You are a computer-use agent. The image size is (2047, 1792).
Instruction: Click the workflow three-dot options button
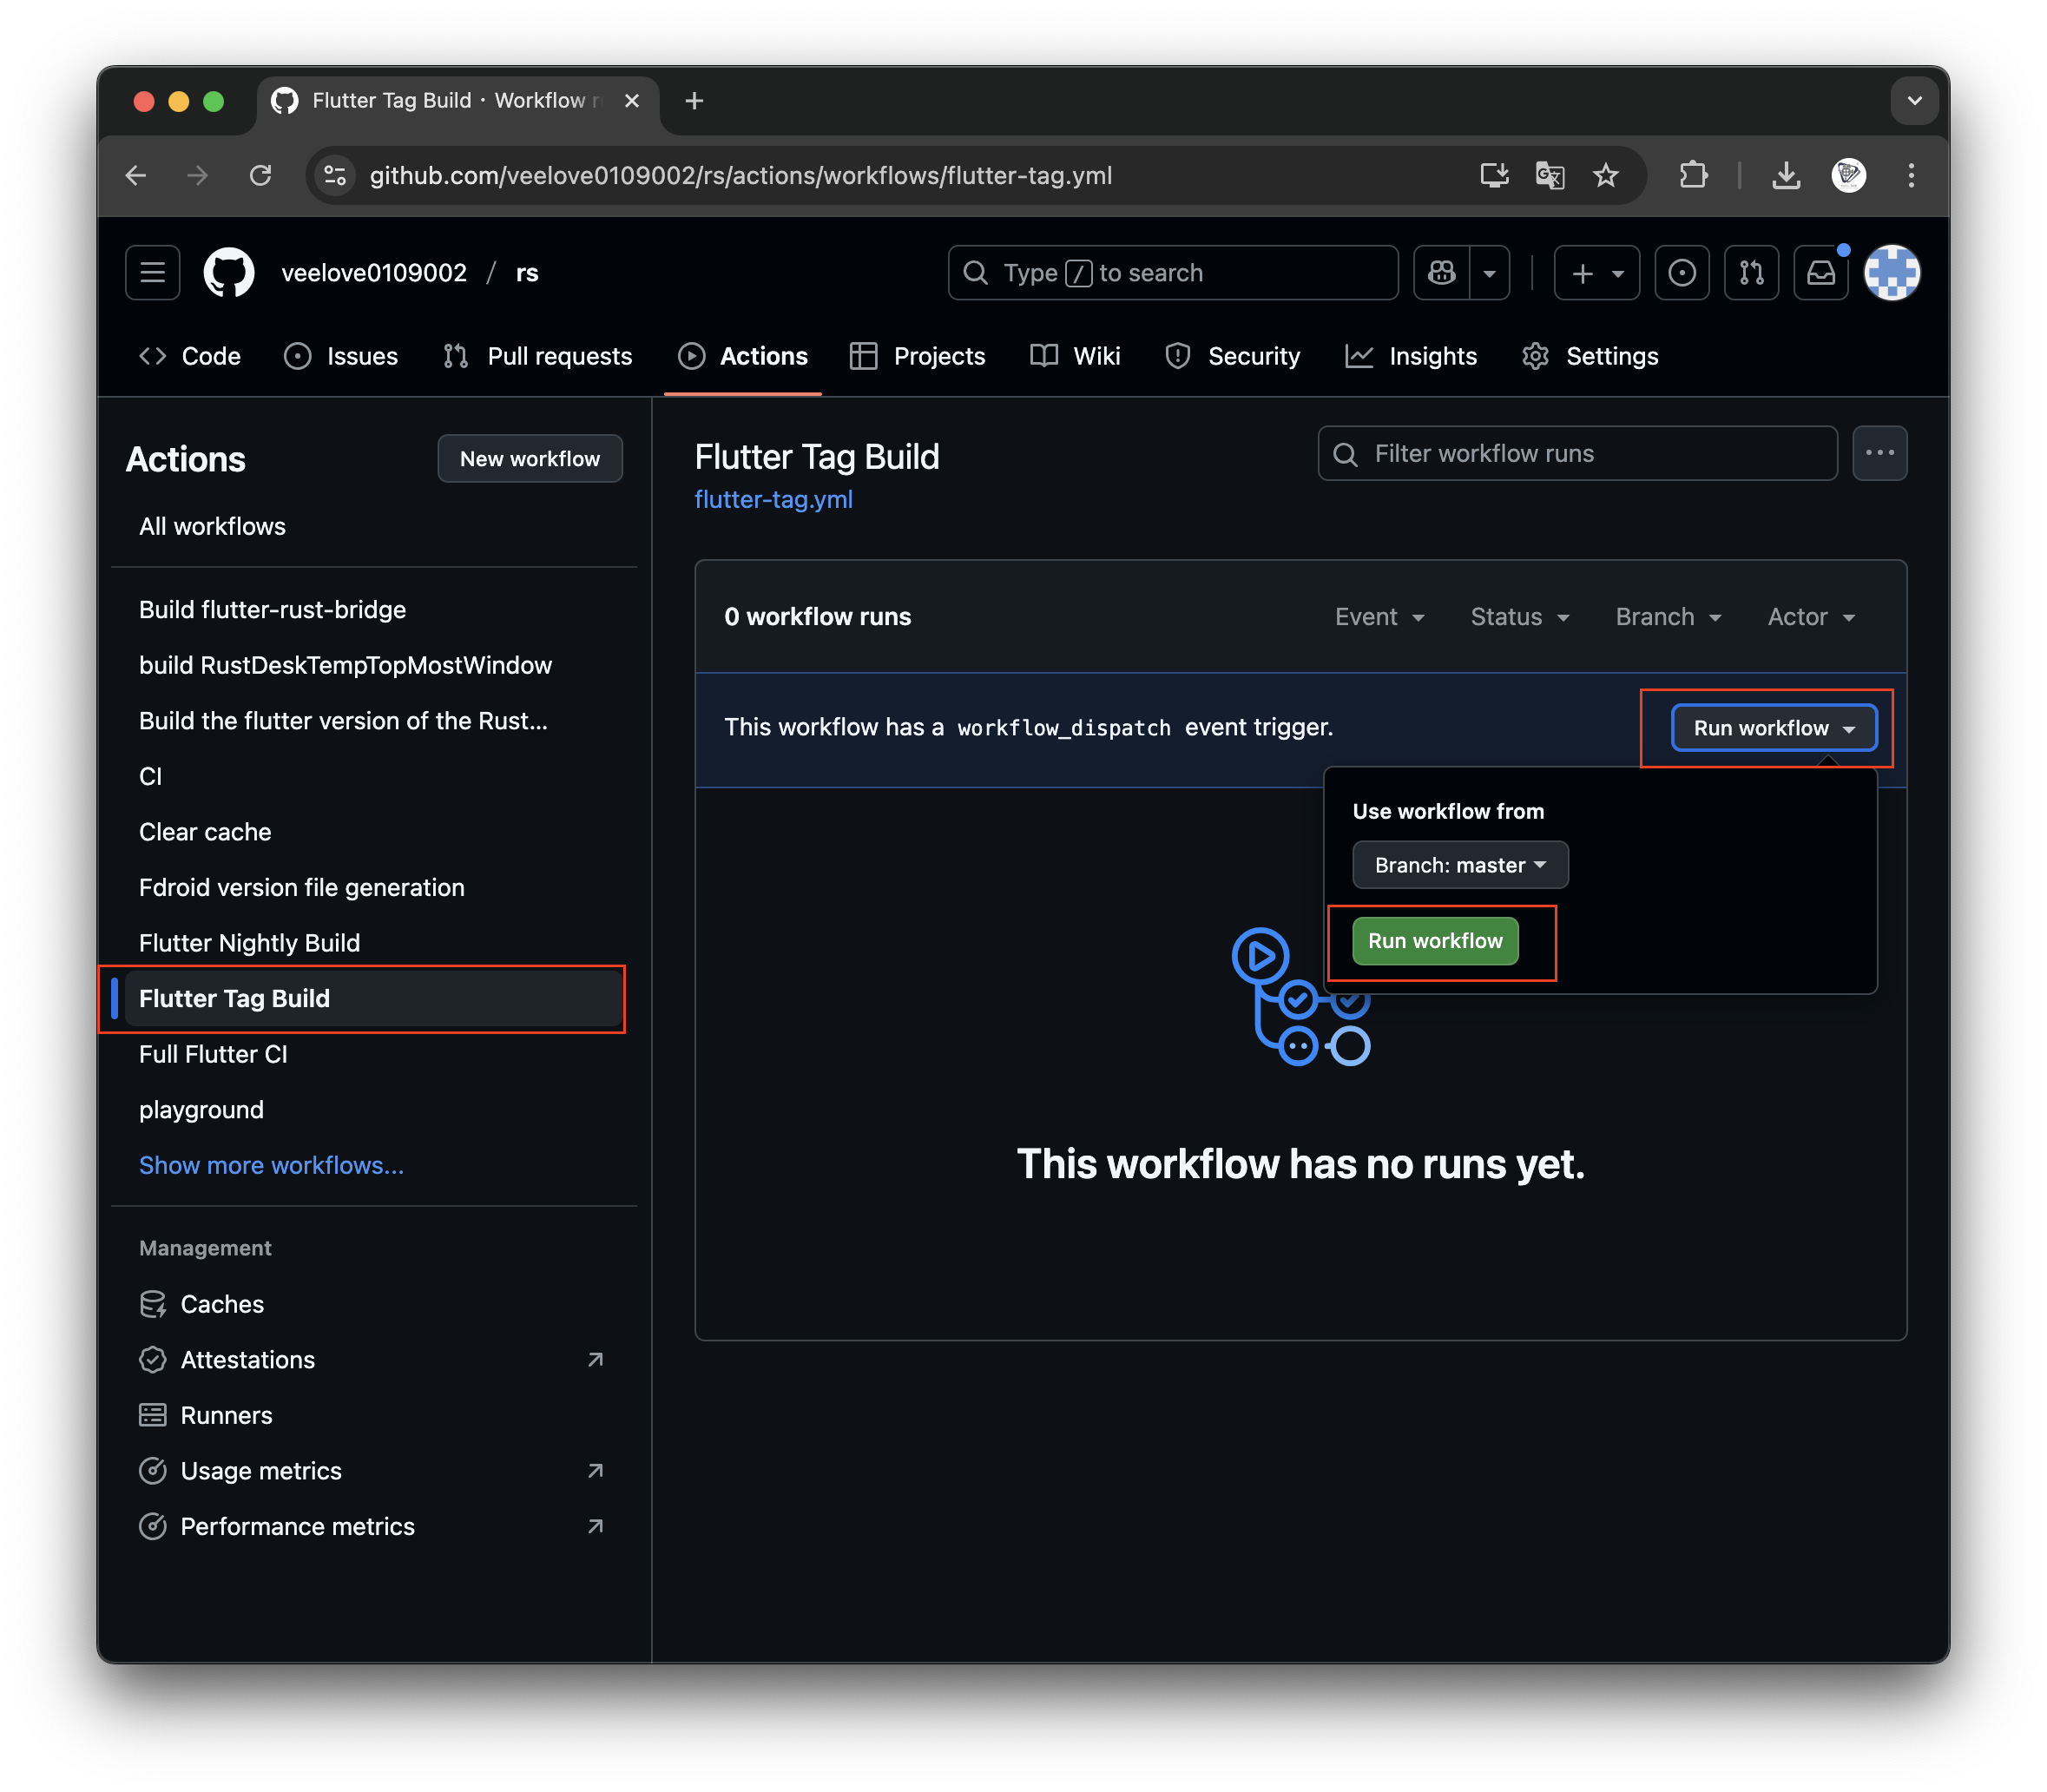1879,454
